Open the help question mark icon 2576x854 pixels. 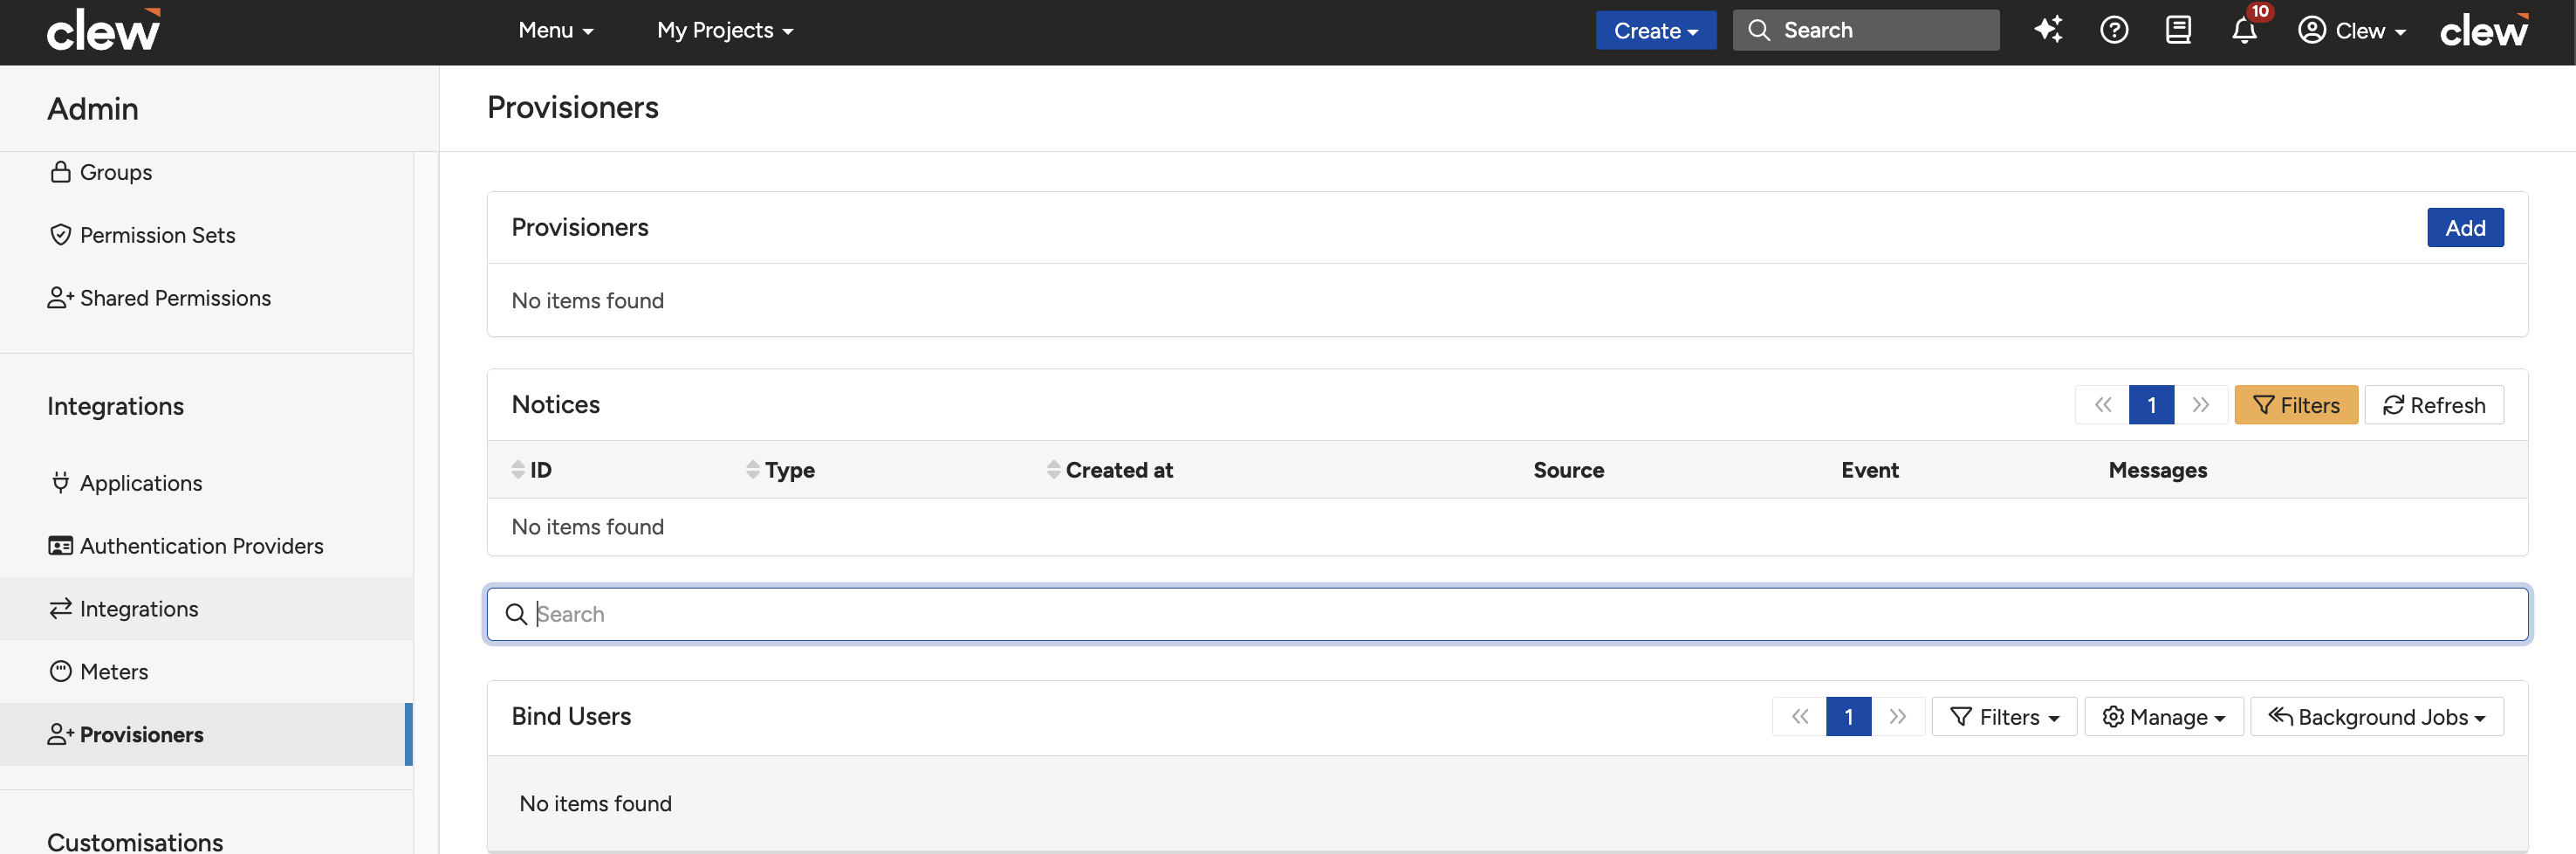pos(2114,30)
